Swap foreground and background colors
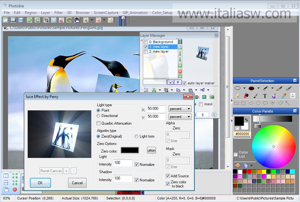Viewport: 300px width, 202px height. coord(247,120)
